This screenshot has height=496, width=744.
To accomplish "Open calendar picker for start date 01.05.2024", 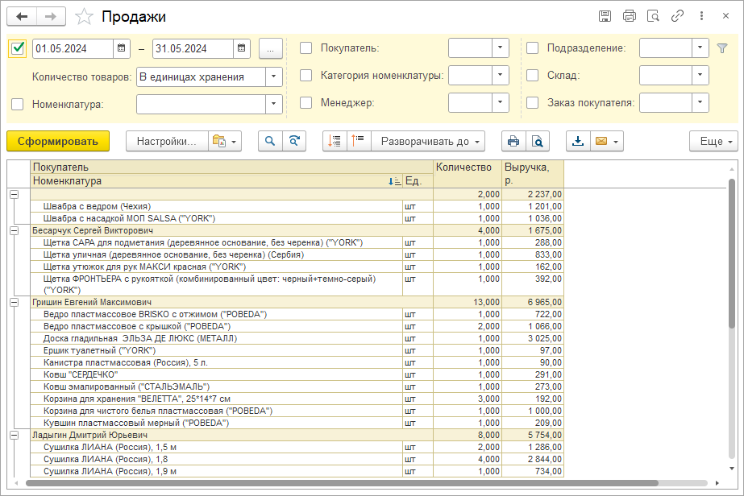I will [x=120, y=48].
